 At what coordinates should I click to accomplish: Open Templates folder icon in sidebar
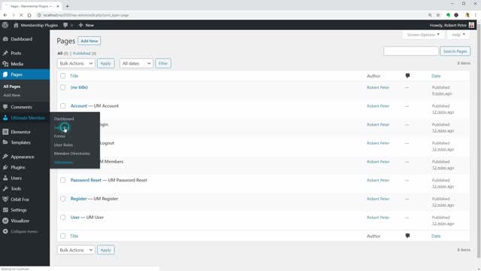[5, 142]
